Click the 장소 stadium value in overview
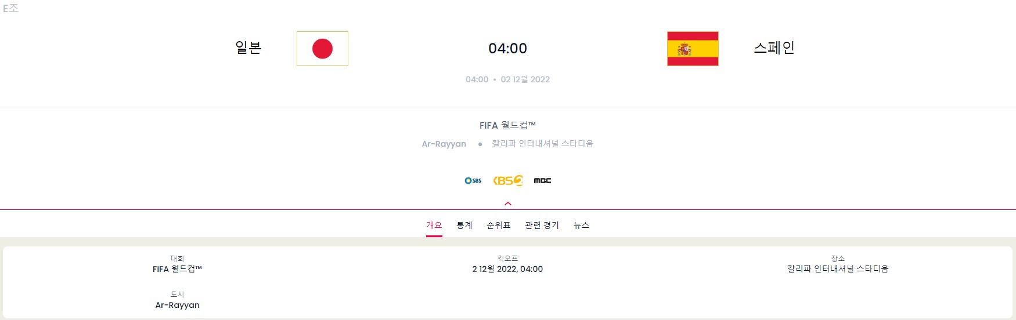The height and width of the screenshot is (320, 1016). (838, 269)
